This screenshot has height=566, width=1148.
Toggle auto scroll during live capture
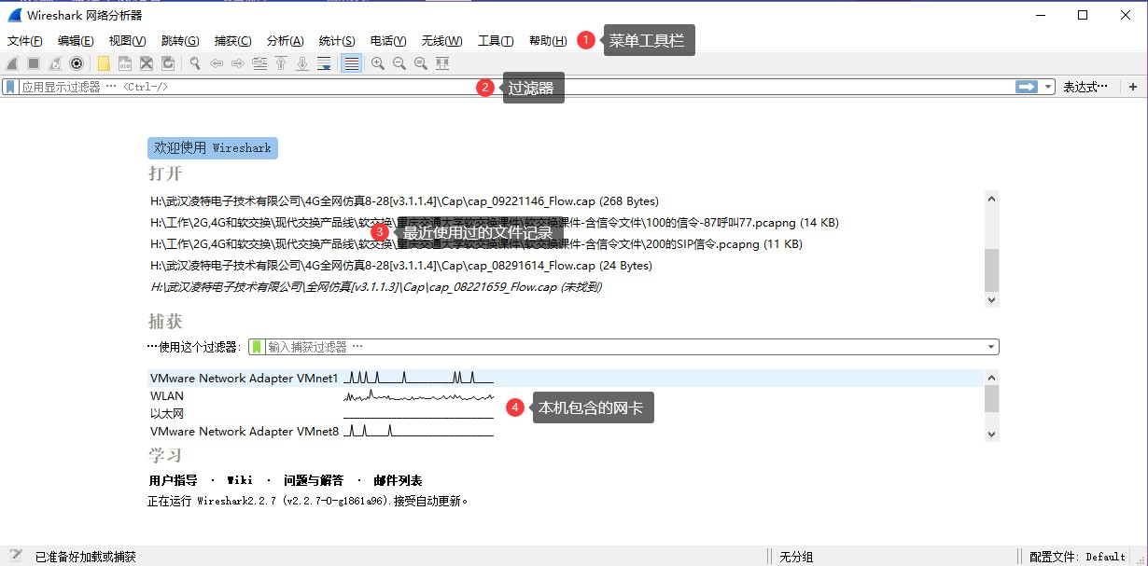pos(324,63)
